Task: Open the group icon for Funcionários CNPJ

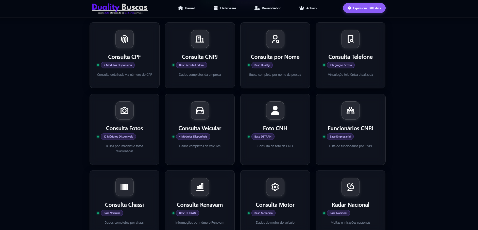Action: 350,110
